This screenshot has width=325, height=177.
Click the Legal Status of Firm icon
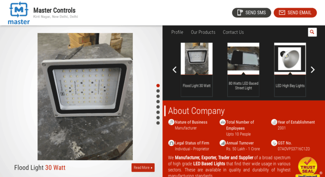pos(171,143)
